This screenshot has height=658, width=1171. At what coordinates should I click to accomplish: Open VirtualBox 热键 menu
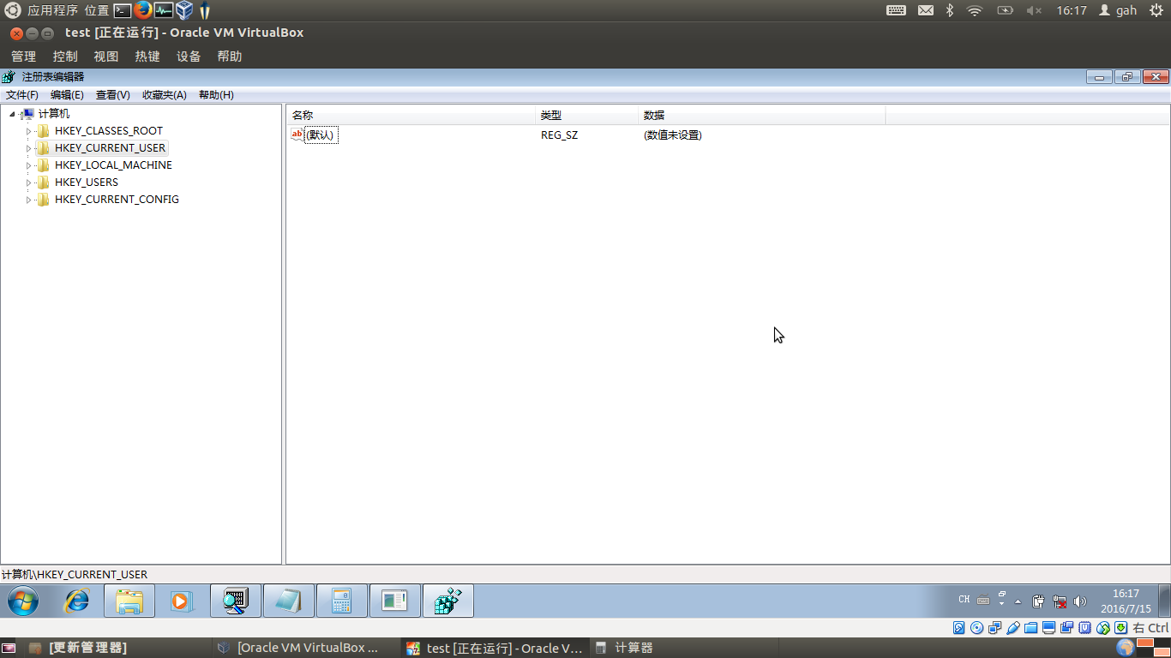coord(147,57)
